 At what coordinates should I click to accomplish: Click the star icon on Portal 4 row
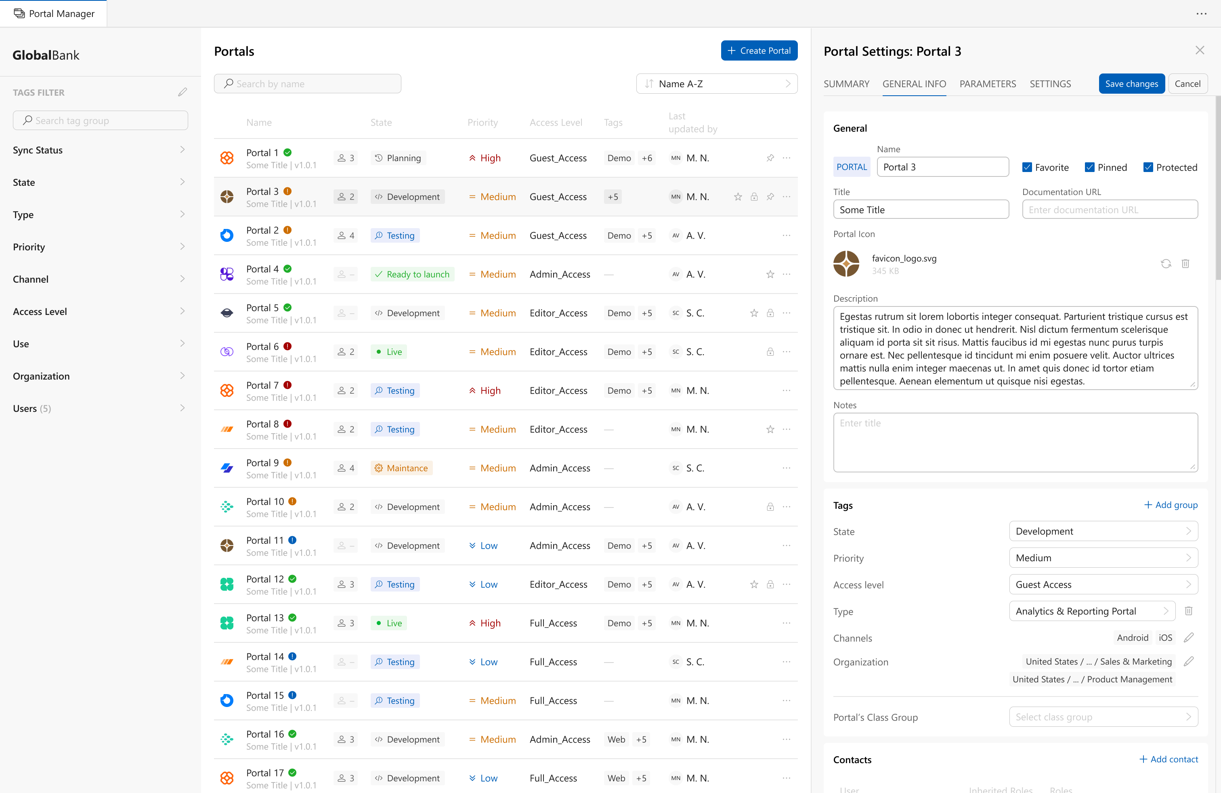pyautogui.click(x=770, y=275)
